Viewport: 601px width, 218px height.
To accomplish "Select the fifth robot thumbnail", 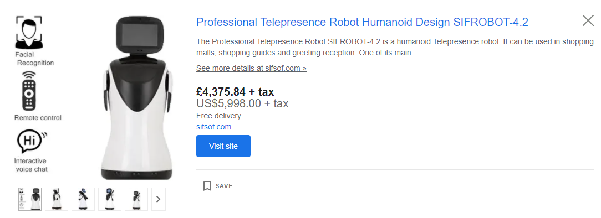I will (x=136, y=199).
